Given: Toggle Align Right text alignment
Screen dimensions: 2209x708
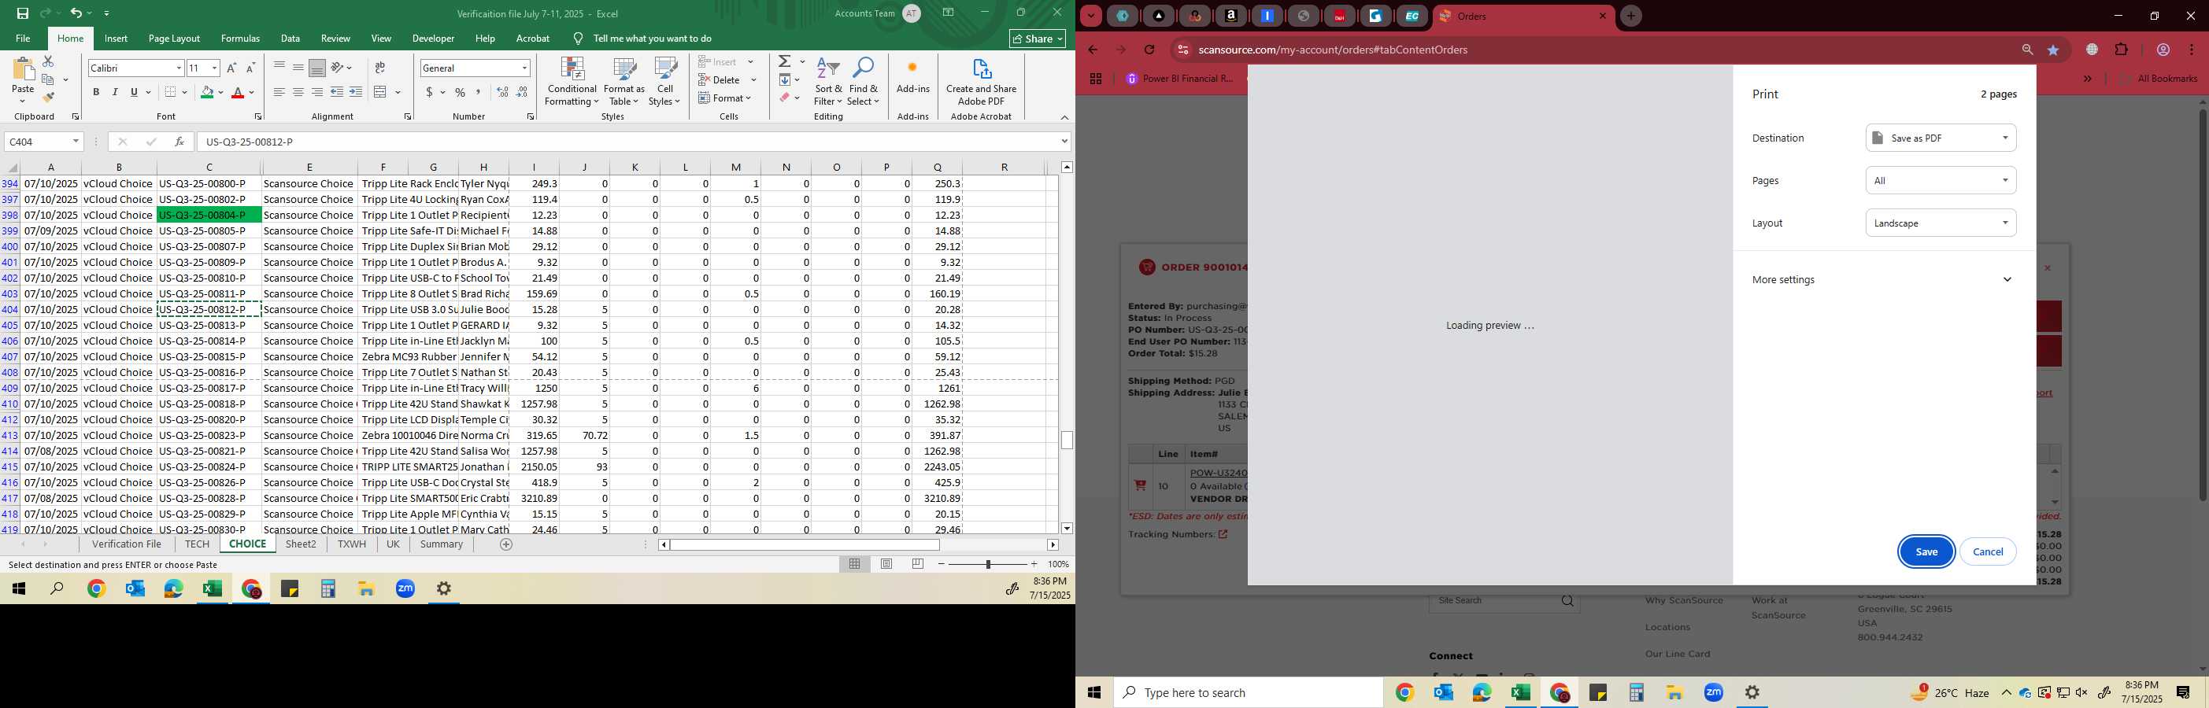Looking at the screenshot, I should (316, 93).
